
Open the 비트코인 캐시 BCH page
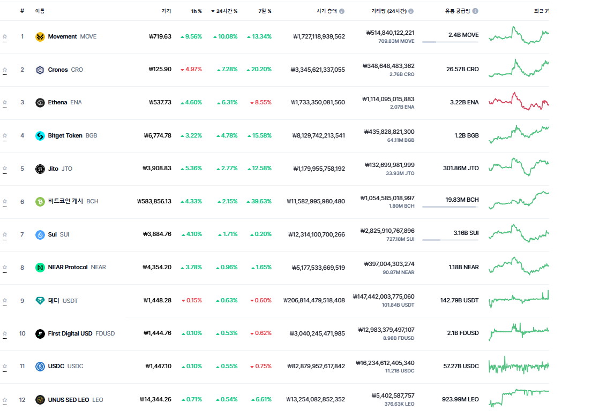[73, 201]
